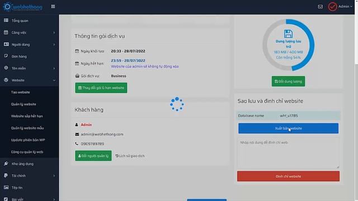This screenshot has height=201, width=358.
Task: Click the Tệp tin image icon
Action: click(6, 188)
